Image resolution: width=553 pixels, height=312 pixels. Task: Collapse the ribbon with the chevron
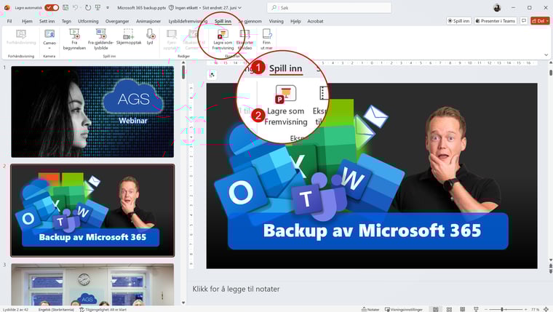coord(546,55)
